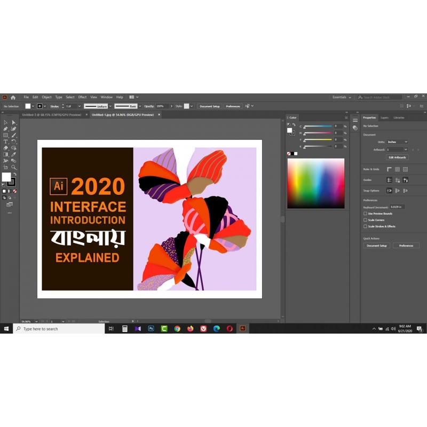Swap fill and stroke in toolbar
The height and width of the screenshot is (427, 427).
pyautogui.click(x=15, y=174)
